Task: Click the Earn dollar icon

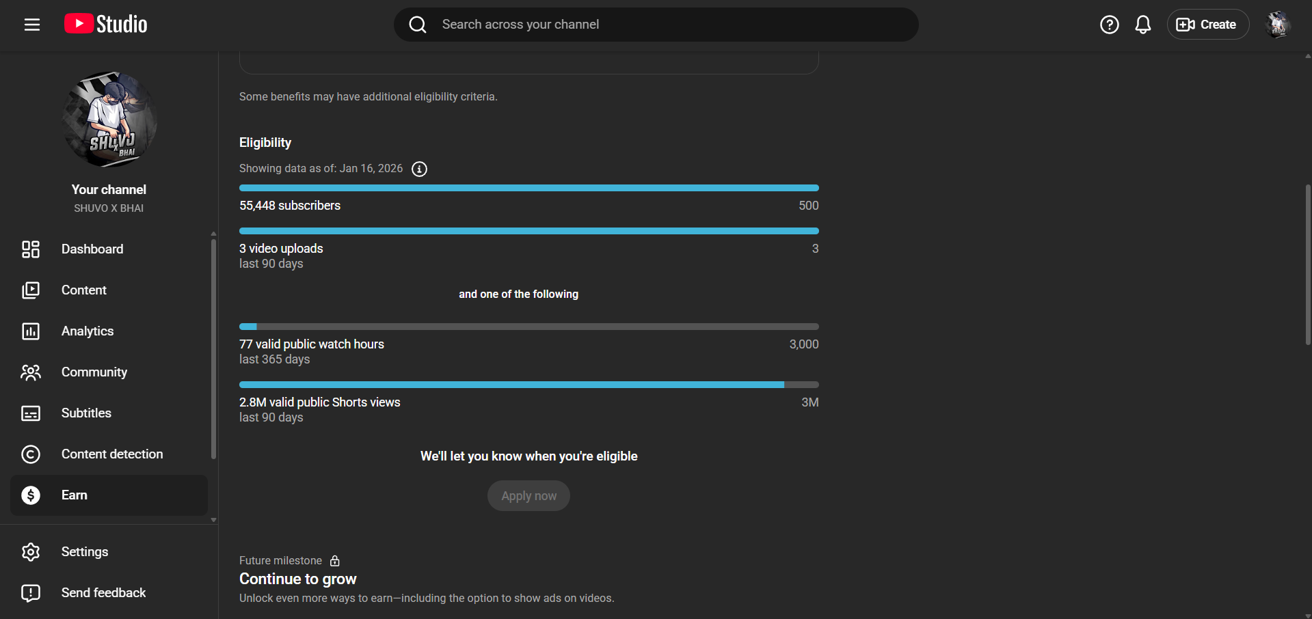Action: (x=31, y=495)
